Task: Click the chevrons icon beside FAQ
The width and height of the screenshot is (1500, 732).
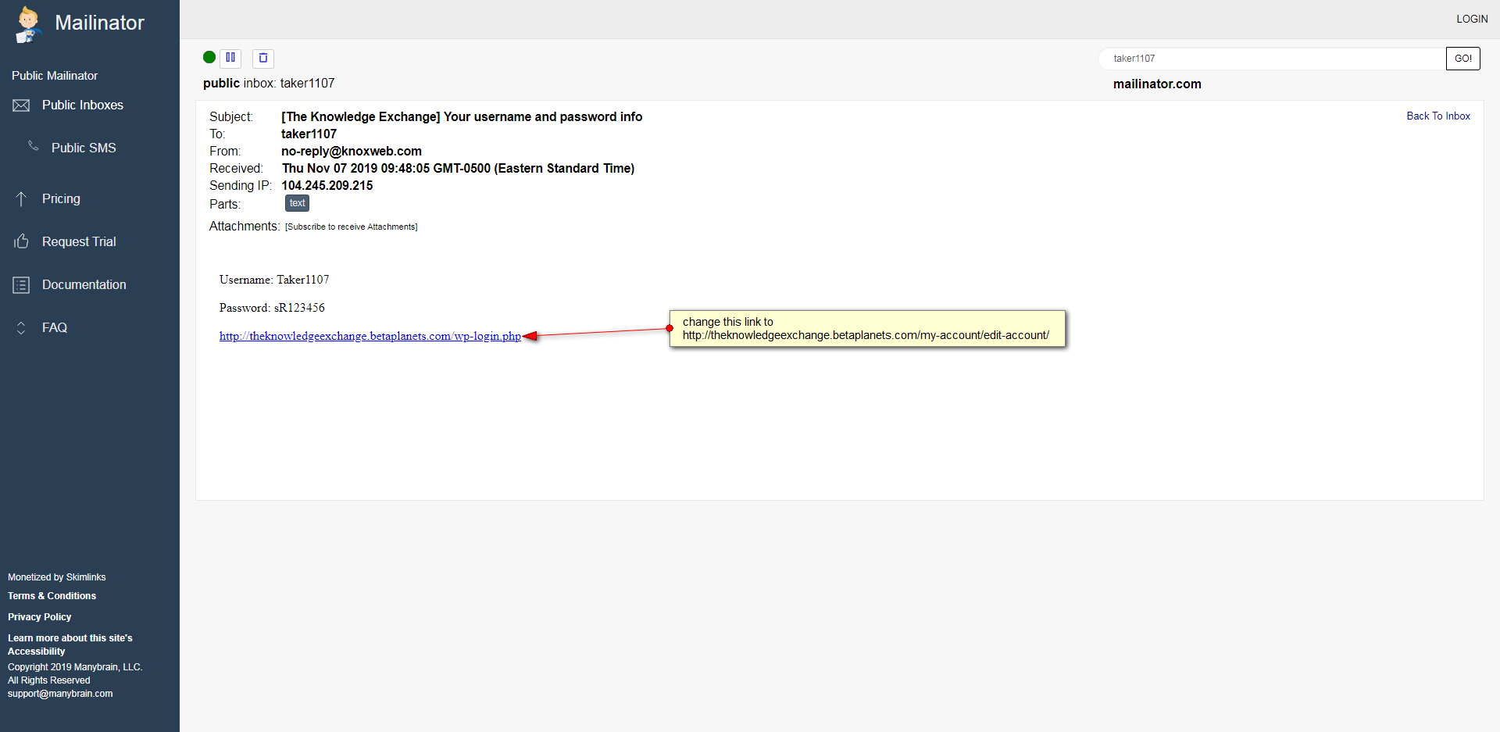Action: [x=21, y=328]
